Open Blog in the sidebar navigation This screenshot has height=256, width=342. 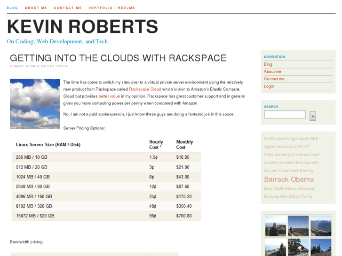pos(268,64)
